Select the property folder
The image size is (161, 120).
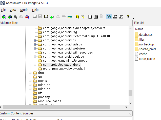[x=44, y=97]
